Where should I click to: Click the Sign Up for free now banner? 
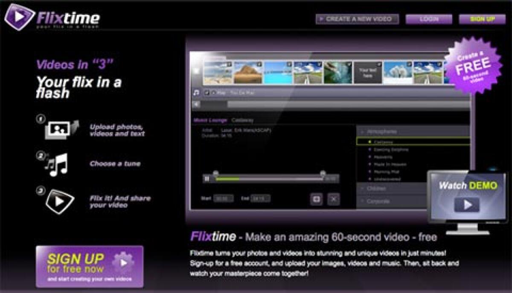click(90, 267)
